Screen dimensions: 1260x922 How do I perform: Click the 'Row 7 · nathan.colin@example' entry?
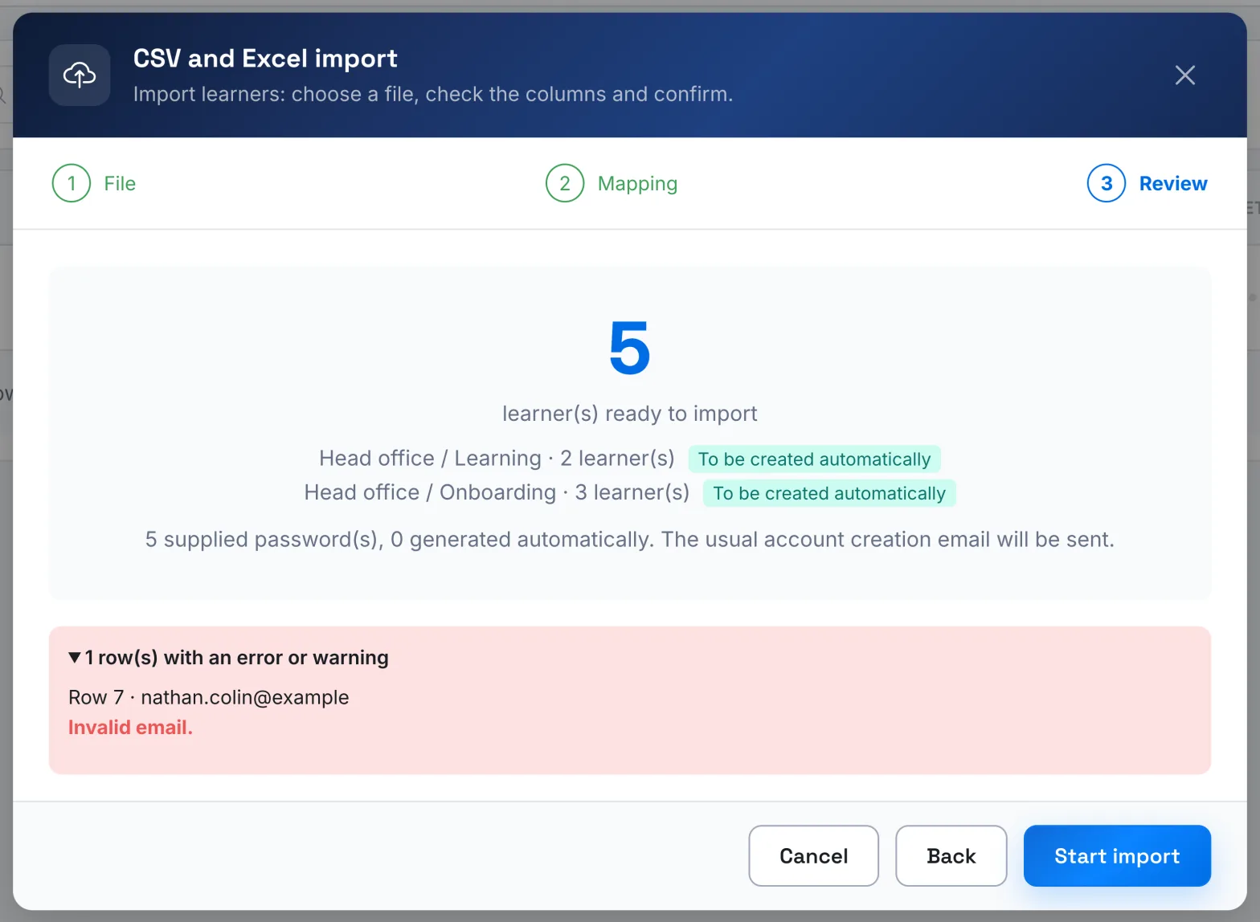(x=209, y=697)
